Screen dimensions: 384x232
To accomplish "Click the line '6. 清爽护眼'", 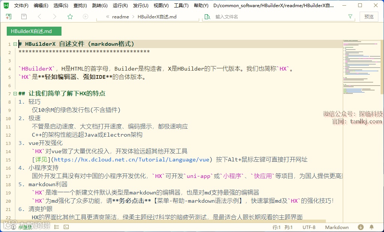I will [x=36, y=209].
